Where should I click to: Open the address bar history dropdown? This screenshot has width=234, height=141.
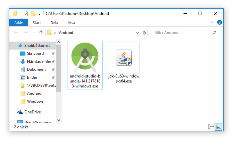point(138,33)
